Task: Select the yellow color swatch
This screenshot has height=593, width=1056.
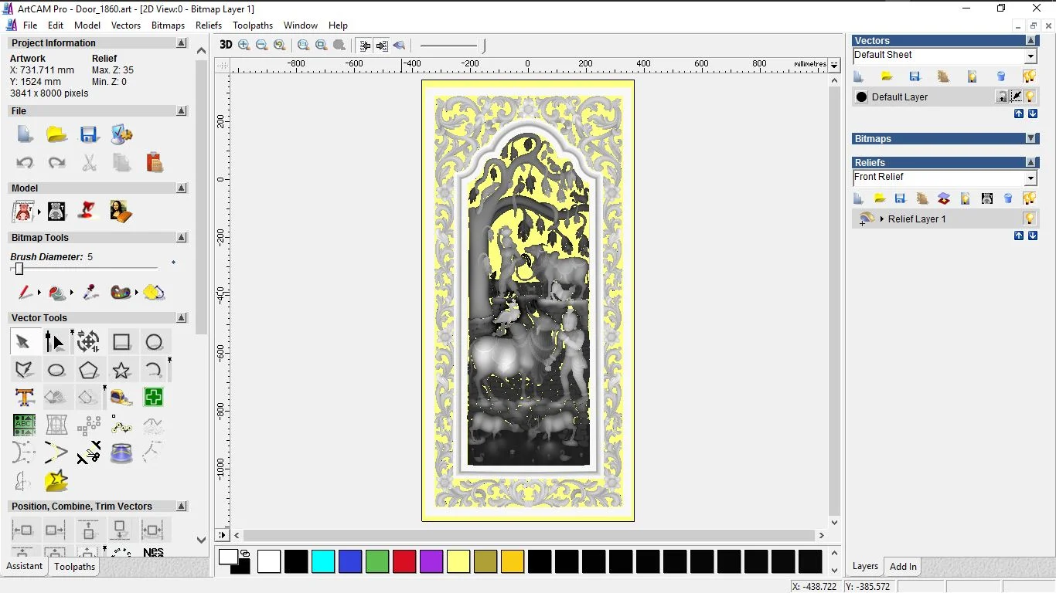Action: [x=458, y=561]
